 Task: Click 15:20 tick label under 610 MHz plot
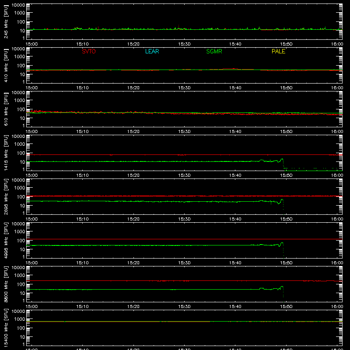pos(133,132)
